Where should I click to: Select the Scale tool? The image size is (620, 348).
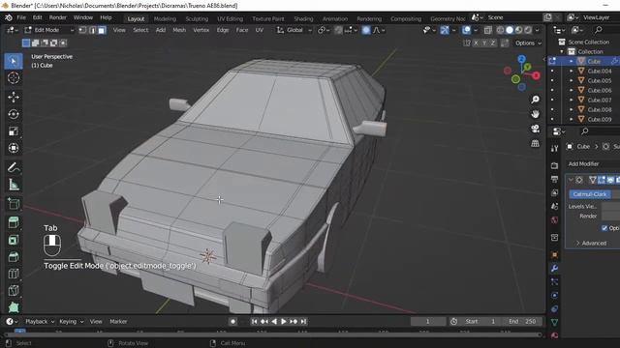click(14, 131)
